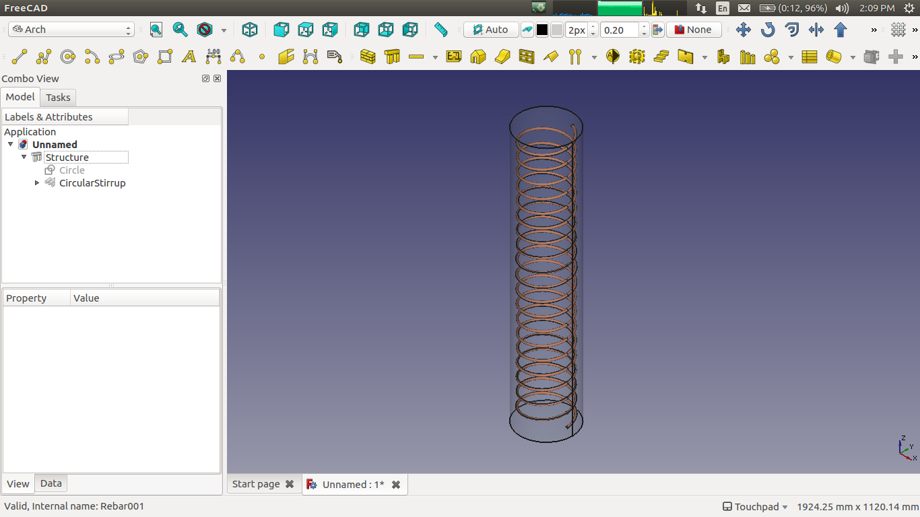Collapse the Unnamed document node

(x=10, y=144)
